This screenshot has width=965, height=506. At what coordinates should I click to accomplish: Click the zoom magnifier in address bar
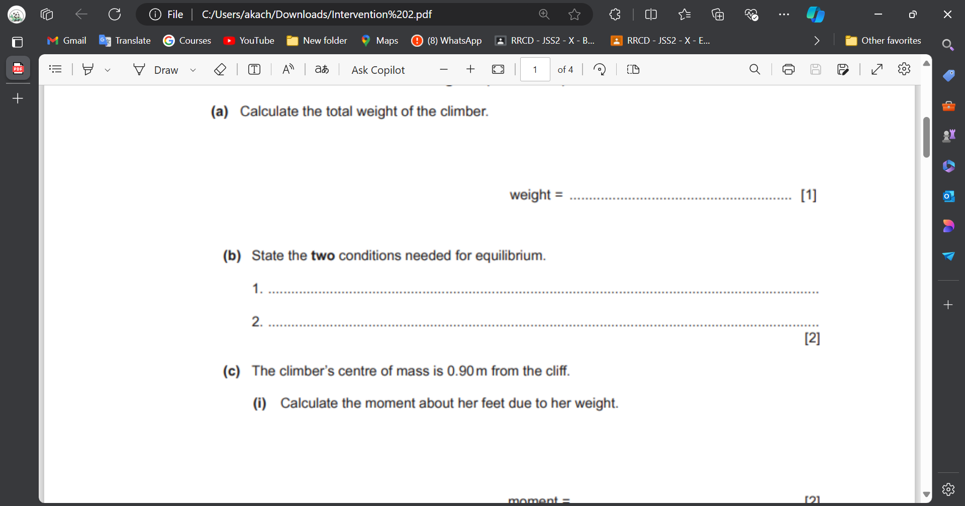click(x=544, y=15)
